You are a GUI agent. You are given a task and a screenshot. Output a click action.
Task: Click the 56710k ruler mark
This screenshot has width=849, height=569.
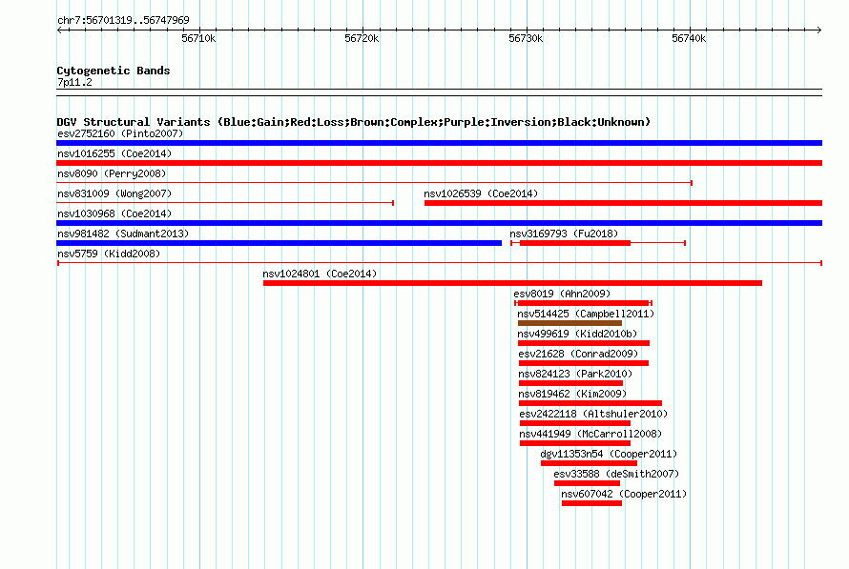pyautogui.click(x=198, y=38)
